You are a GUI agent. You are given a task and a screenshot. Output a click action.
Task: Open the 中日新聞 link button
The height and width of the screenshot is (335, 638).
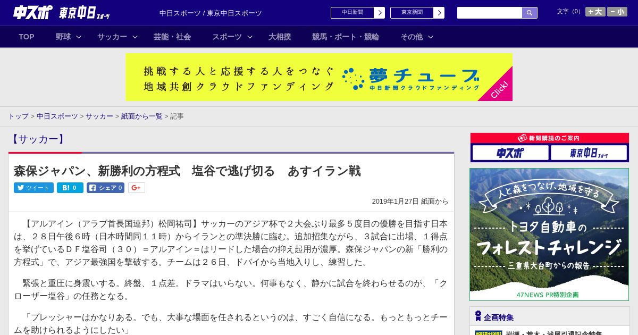click(352, 13)
